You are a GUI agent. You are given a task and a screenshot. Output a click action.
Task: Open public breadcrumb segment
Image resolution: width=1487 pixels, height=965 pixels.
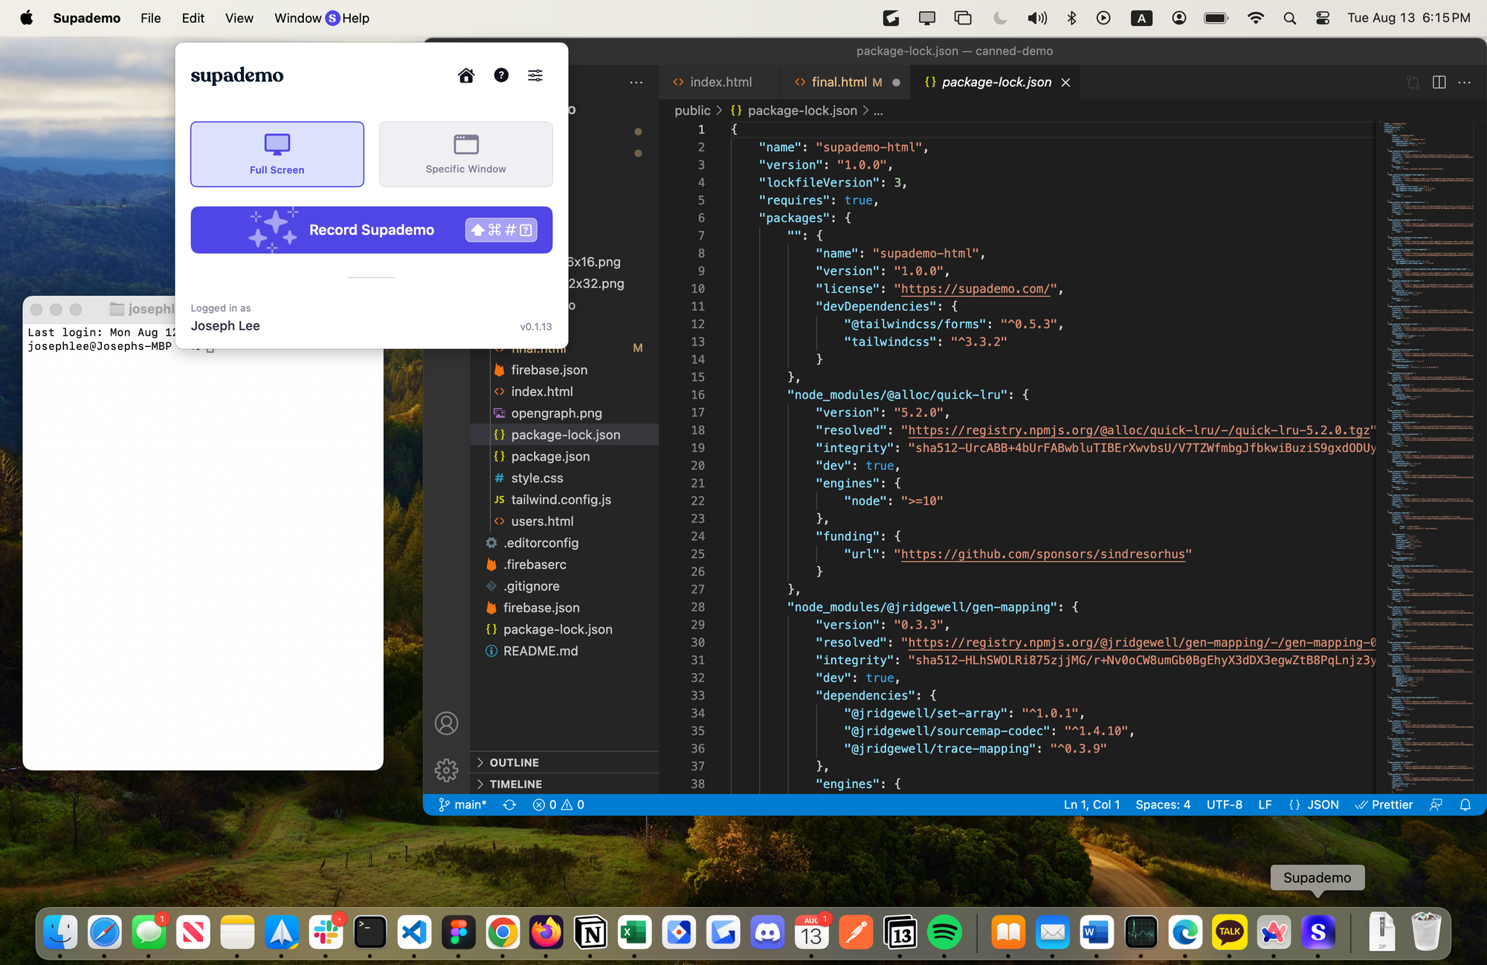click(692, 110)
